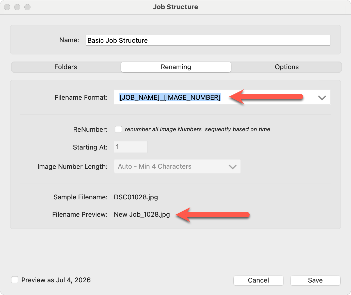Select the Renaming tab

176,67
